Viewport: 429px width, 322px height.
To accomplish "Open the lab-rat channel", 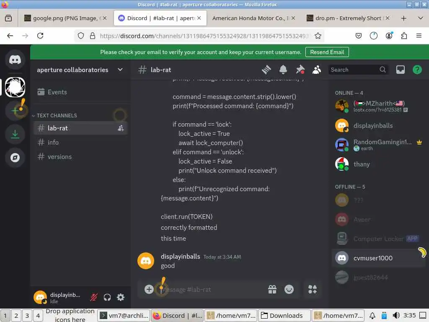I will 80,128.
